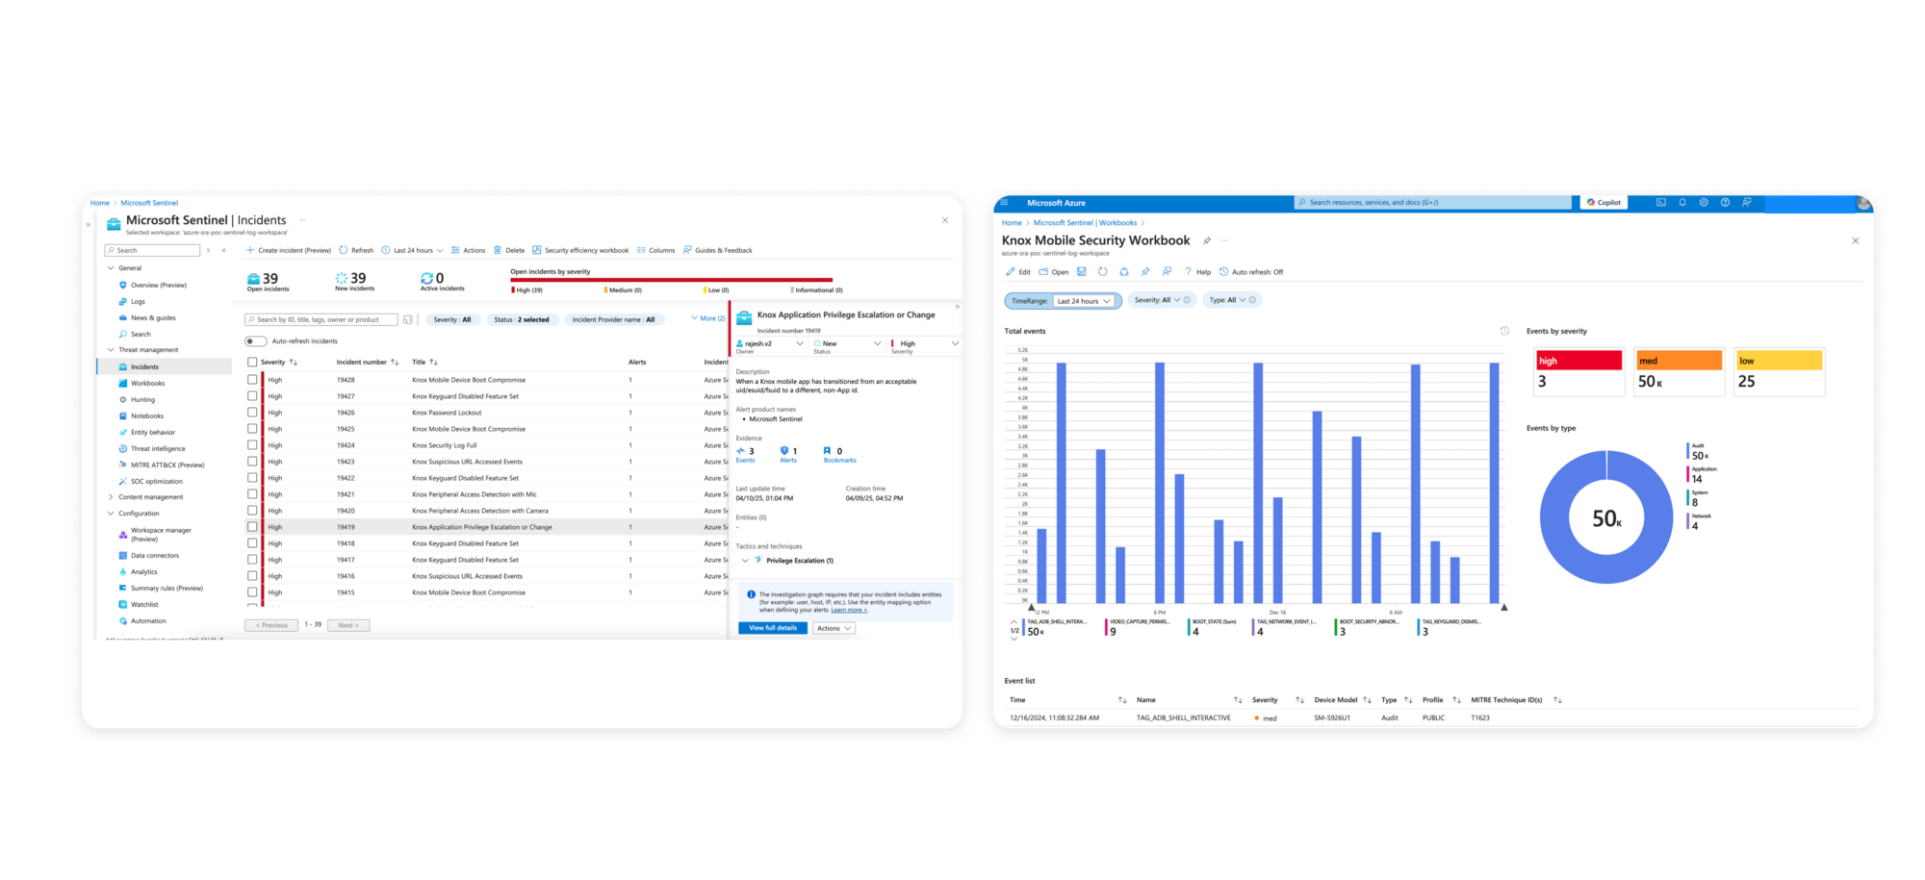The width and height of the screenshot is (1925, 880).
Task: Pin the Knox Mobile Security Workbook
Action: [1207, 241]
